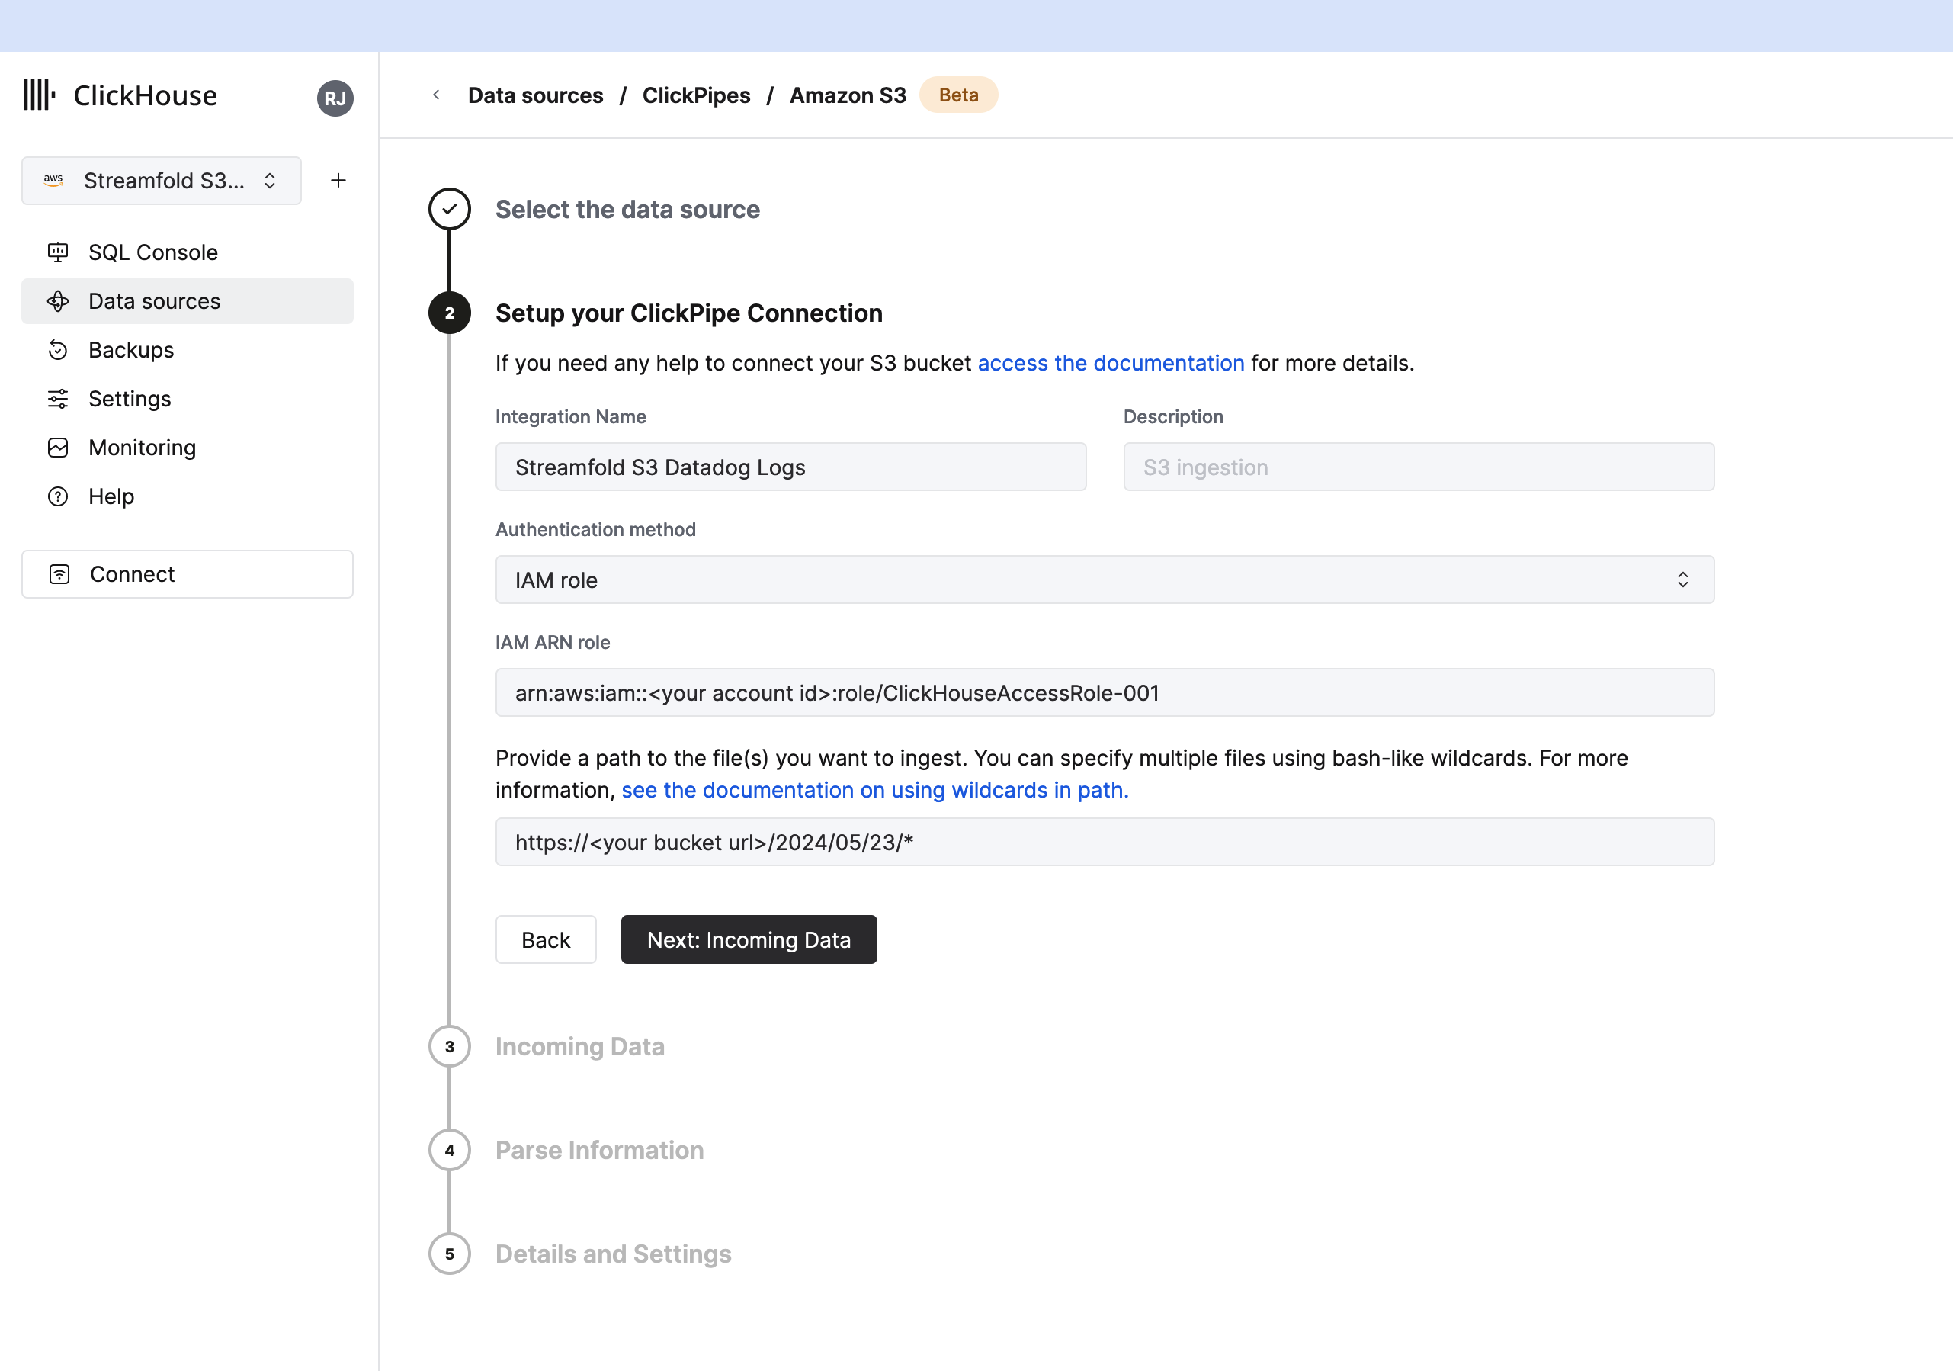
Task: Go back using breadcrumb chevron arrow
Action: [x=436, y=95]
